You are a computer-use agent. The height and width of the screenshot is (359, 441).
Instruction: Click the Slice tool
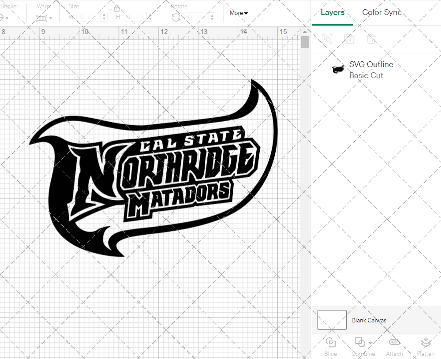pyautogui.click(x=330, y=347)
